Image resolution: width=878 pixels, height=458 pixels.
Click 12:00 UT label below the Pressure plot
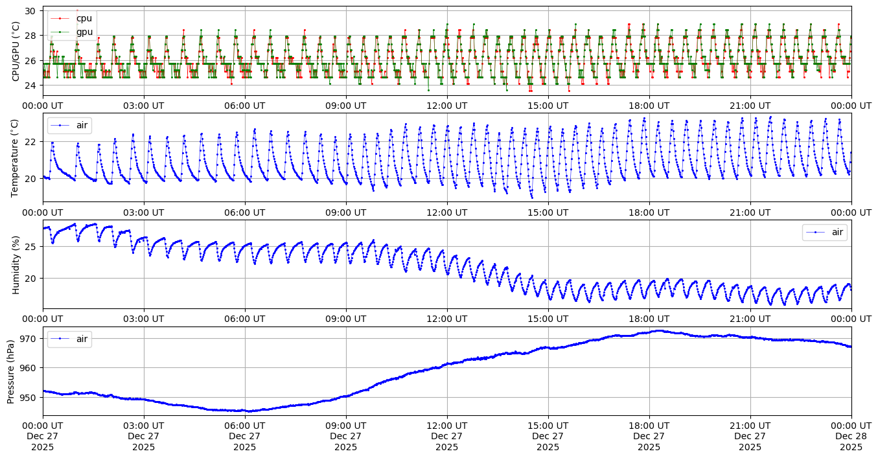click(447, 424)
